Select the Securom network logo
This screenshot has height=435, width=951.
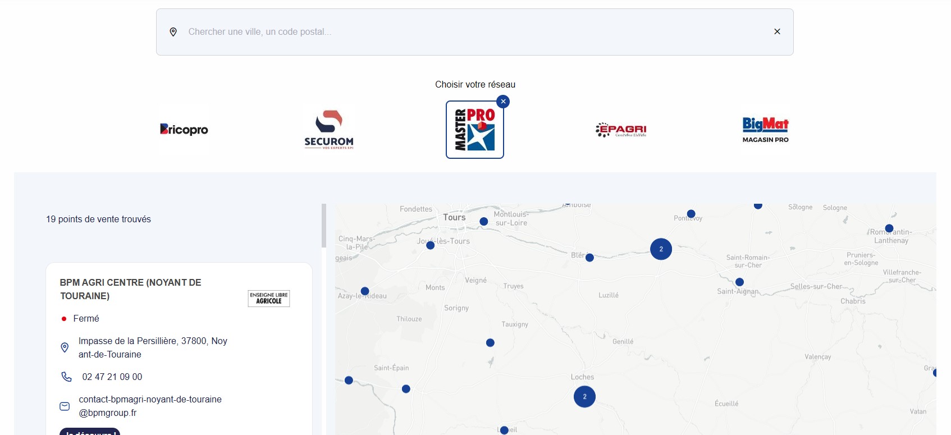[x=329, y=130]
